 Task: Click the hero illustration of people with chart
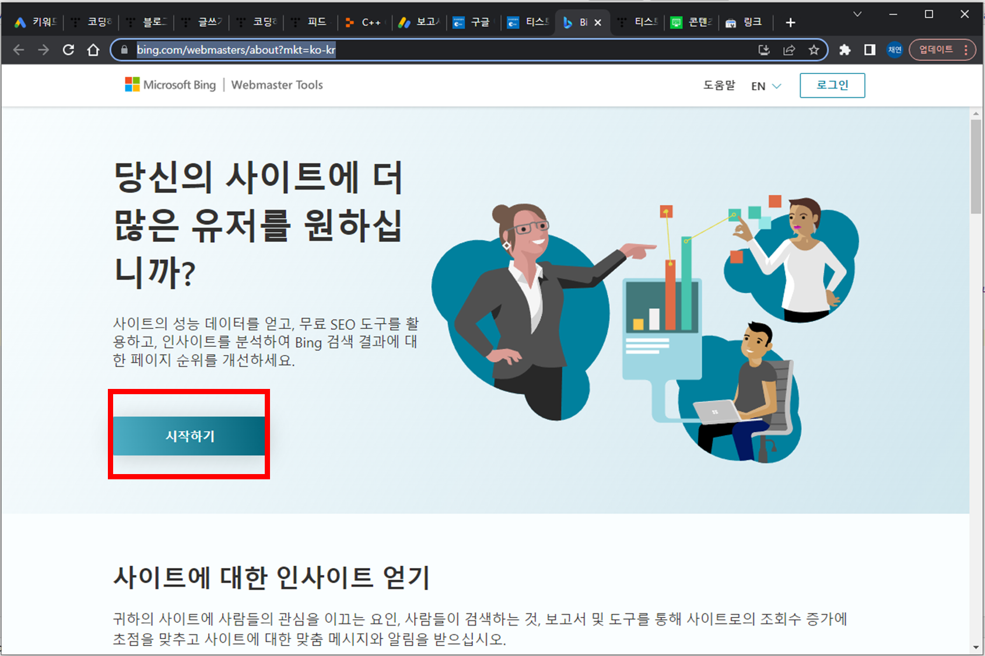[644, 329]
